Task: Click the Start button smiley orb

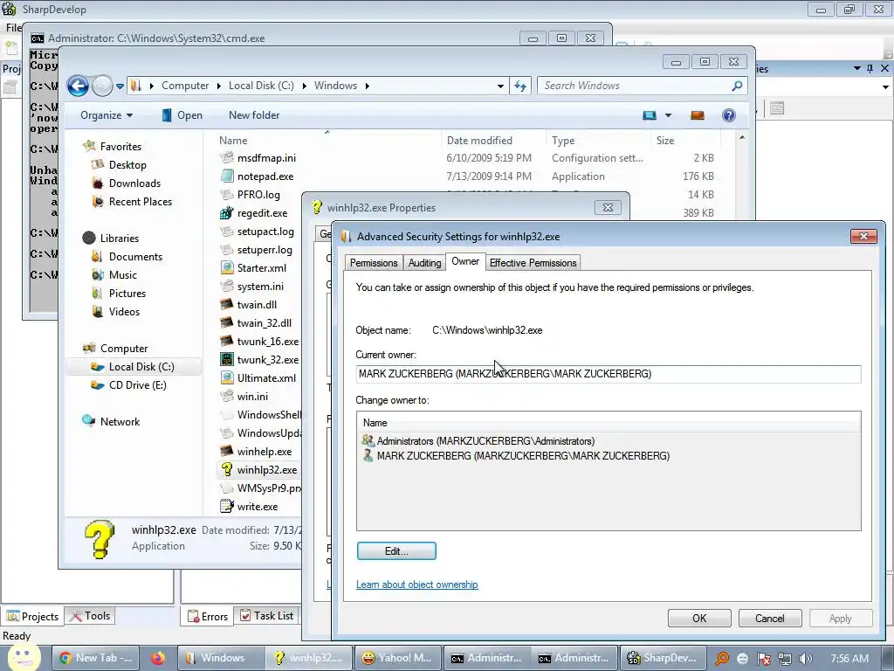Action: click(x=22, y=657)
